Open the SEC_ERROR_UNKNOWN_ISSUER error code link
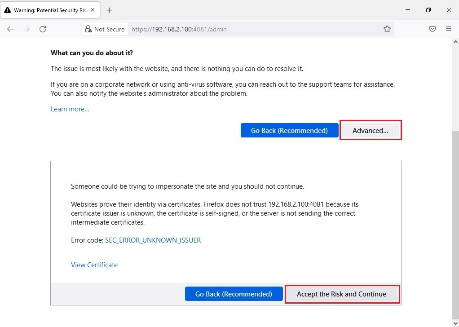Image resolution: width=459 pixels, height=327 pixels. pyautogui.click(x=153, y=240)
